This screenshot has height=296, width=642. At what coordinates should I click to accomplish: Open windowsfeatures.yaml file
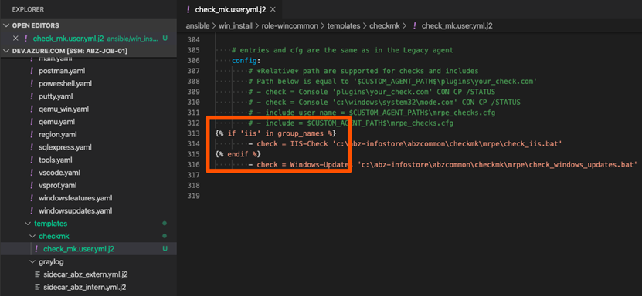click(x=76, y=198)
